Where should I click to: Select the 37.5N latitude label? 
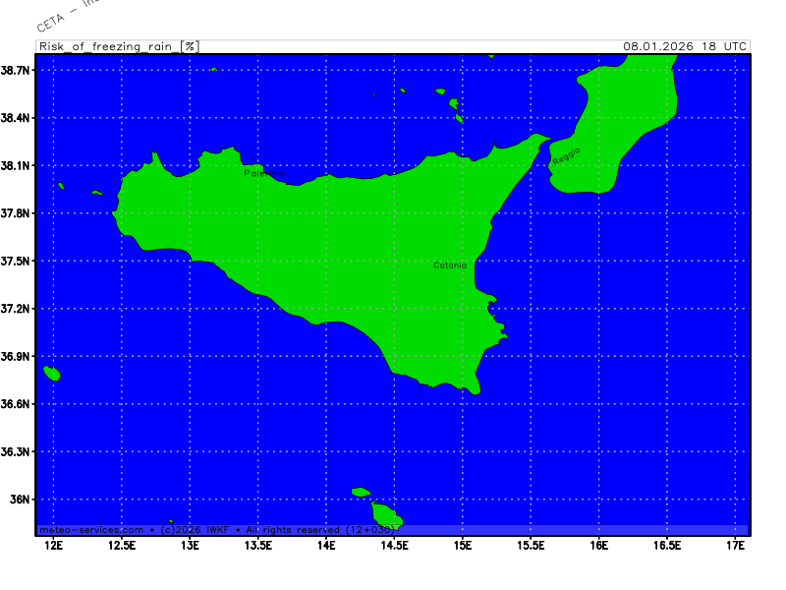tap(19, 262)
